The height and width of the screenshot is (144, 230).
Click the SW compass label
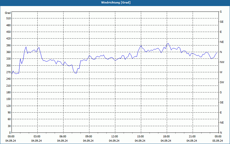pyautogui.click(x=222, y=82)
